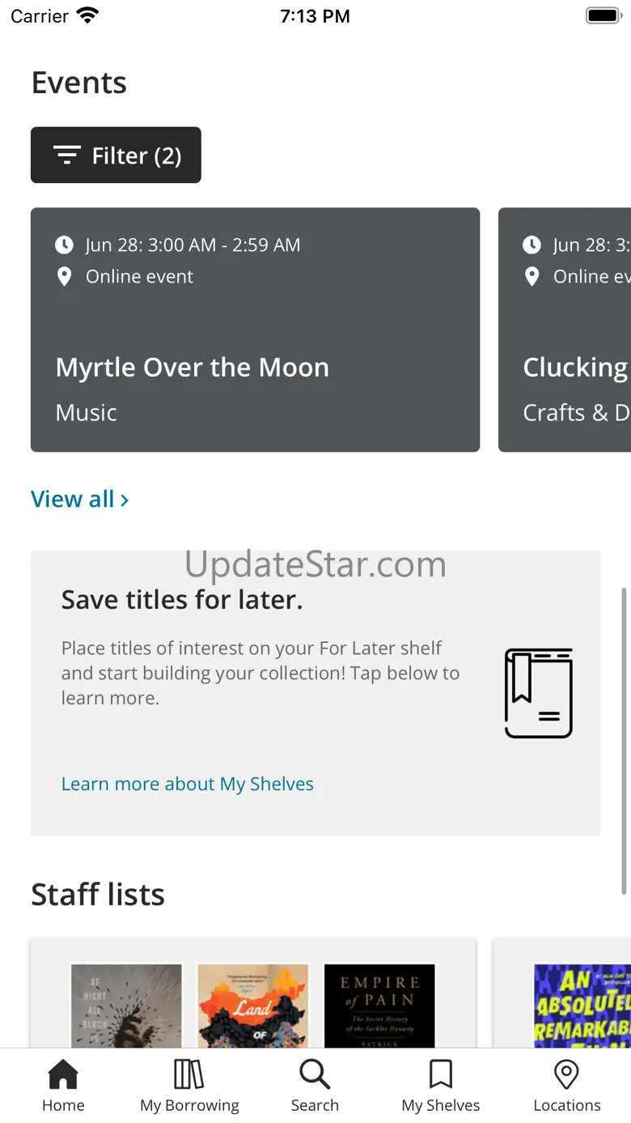Open My Borrowing books icon
Image resolution: width=631 pixels, height=1123 pixels.
[189, 1075]
